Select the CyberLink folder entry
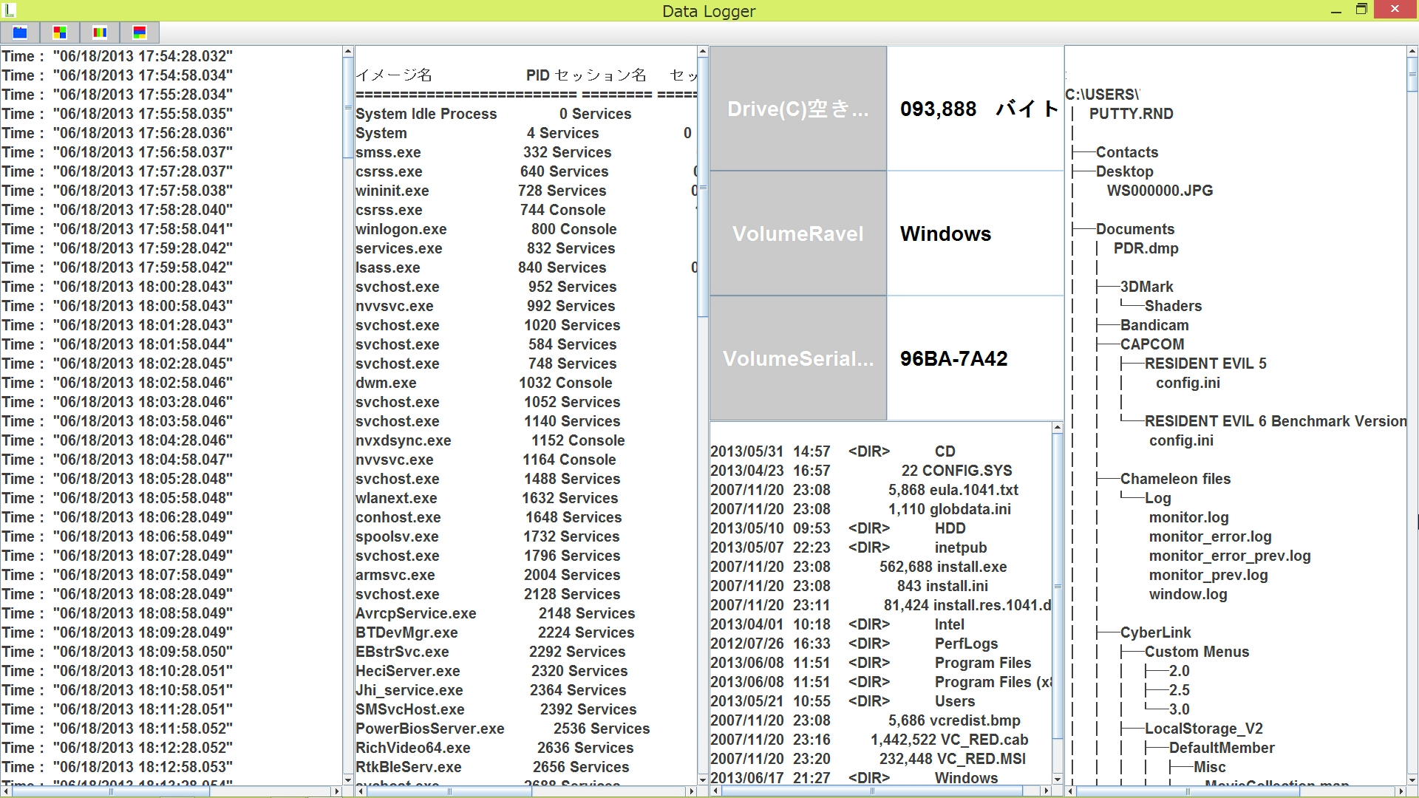Screen dimensions: 1419x798 tap(1155, 632)
